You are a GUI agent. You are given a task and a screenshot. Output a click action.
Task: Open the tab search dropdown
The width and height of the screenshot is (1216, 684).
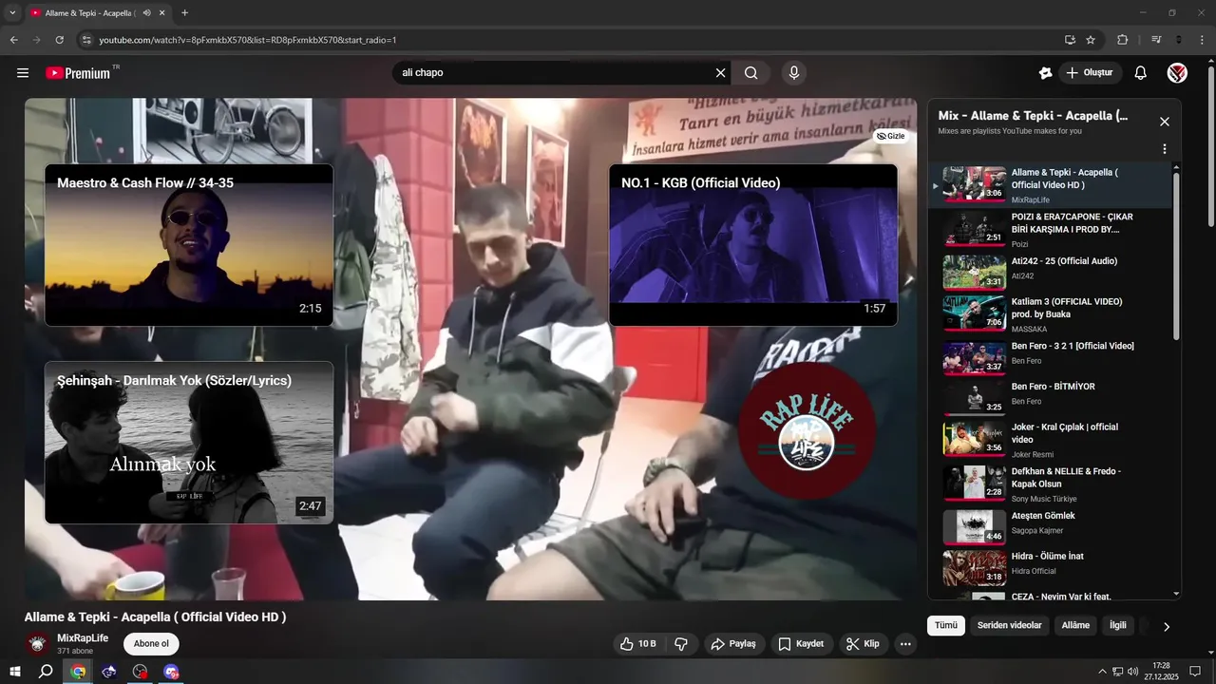click(x=12, y=13)
